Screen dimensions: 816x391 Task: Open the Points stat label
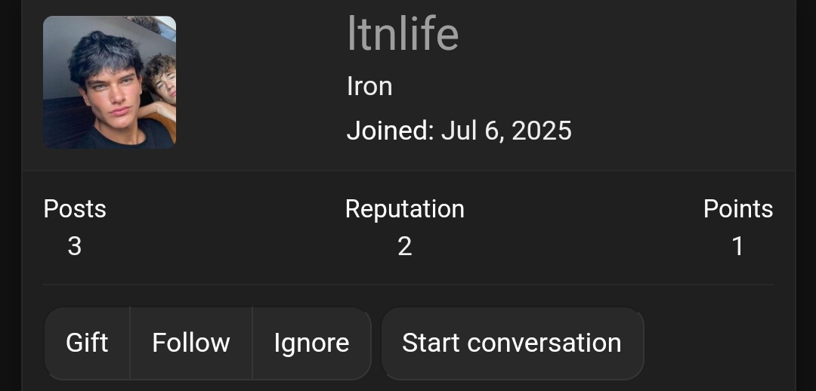tap(738, 209)
